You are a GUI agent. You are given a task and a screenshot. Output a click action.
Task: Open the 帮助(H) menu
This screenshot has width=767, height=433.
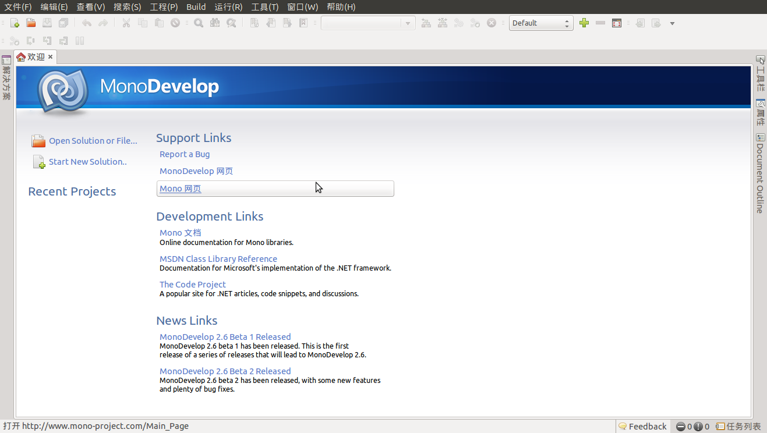[x=341, y=7]
